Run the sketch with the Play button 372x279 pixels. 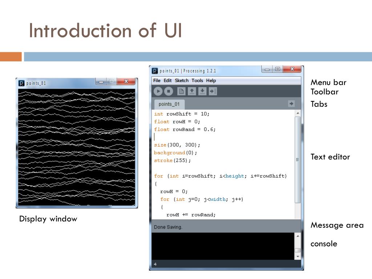tap(158, 91)
